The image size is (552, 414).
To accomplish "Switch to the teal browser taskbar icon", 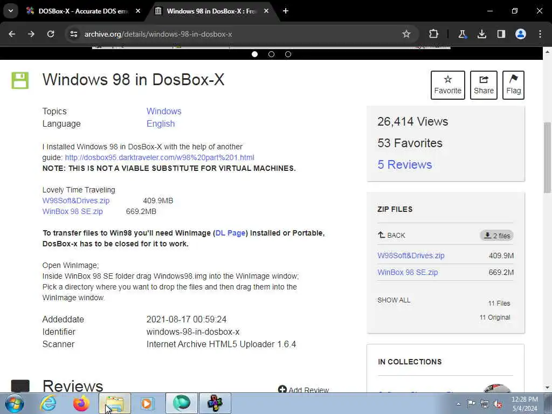I will pos(181,403).
